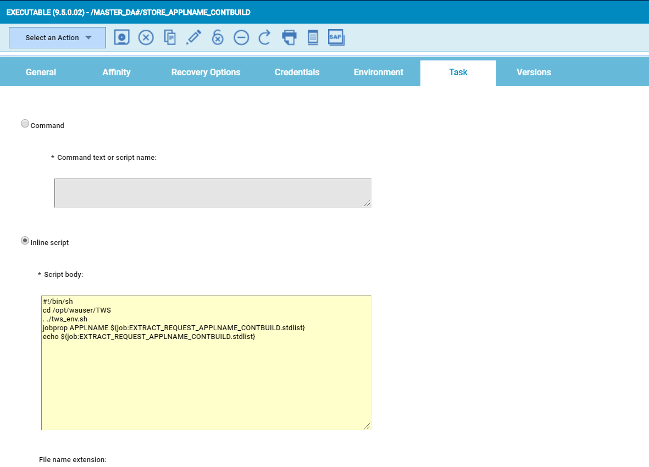Click the Script body resize handle
Viewport: 649px width, 467px height.
pyautogui.click(x=367, y=426)
